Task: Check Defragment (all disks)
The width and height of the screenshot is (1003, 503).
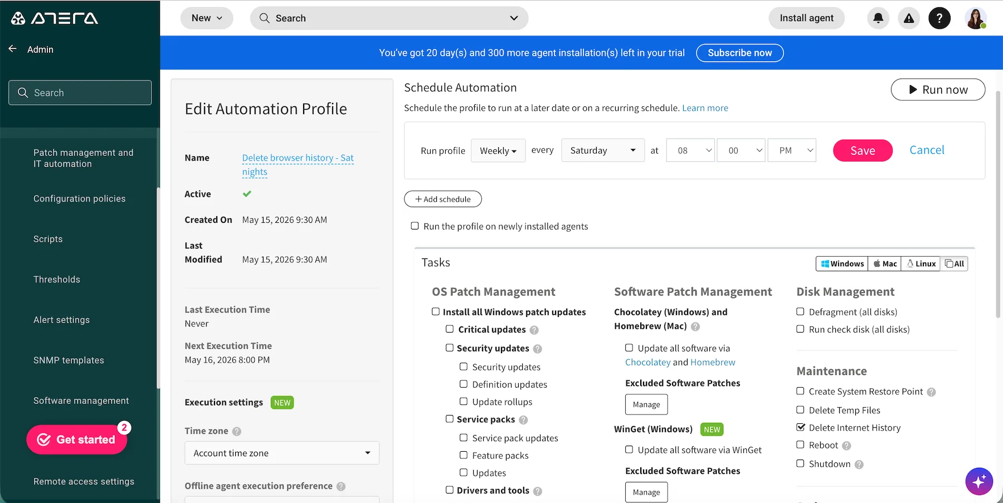Action: [800, 311]
